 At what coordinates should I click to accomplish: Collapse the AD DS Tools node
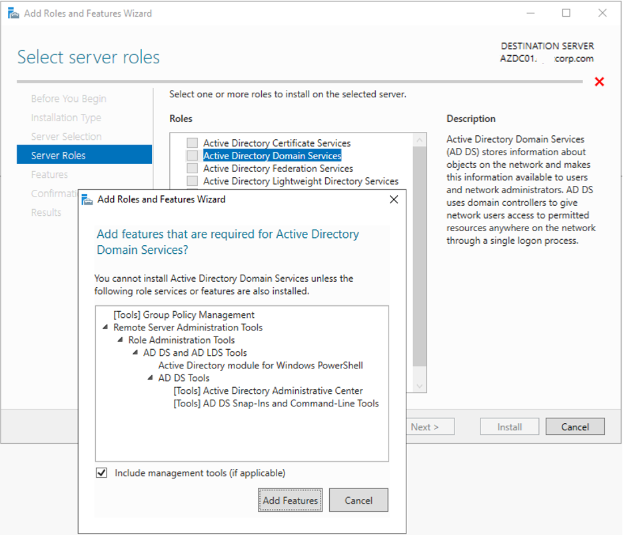click(x=151, y=378)
